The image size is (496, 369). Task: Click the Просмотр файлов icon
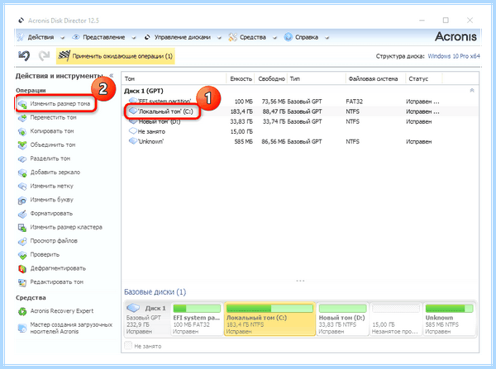(x=22, y=241)
